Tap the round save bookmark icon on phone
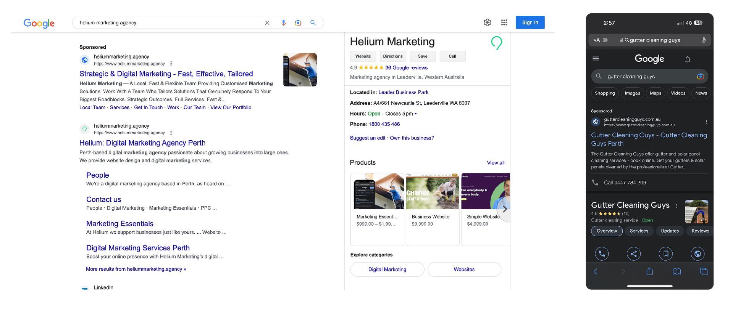 (665, 254)
